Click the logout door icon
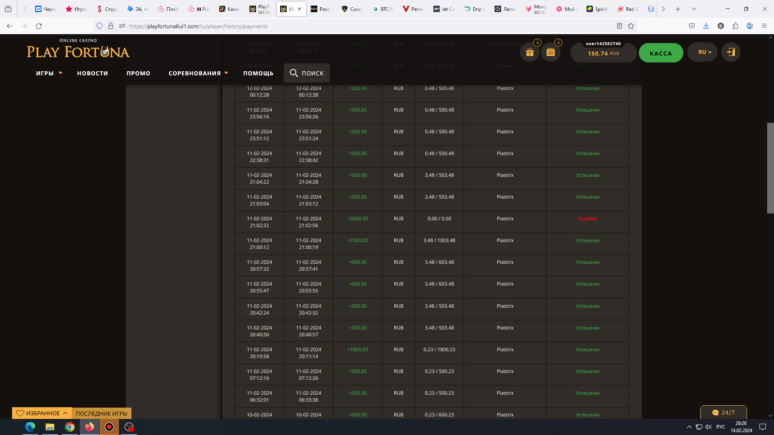Image resolution: width=774 pixels, height=435 pixels. pyautogui.click(x=730, y=52)
